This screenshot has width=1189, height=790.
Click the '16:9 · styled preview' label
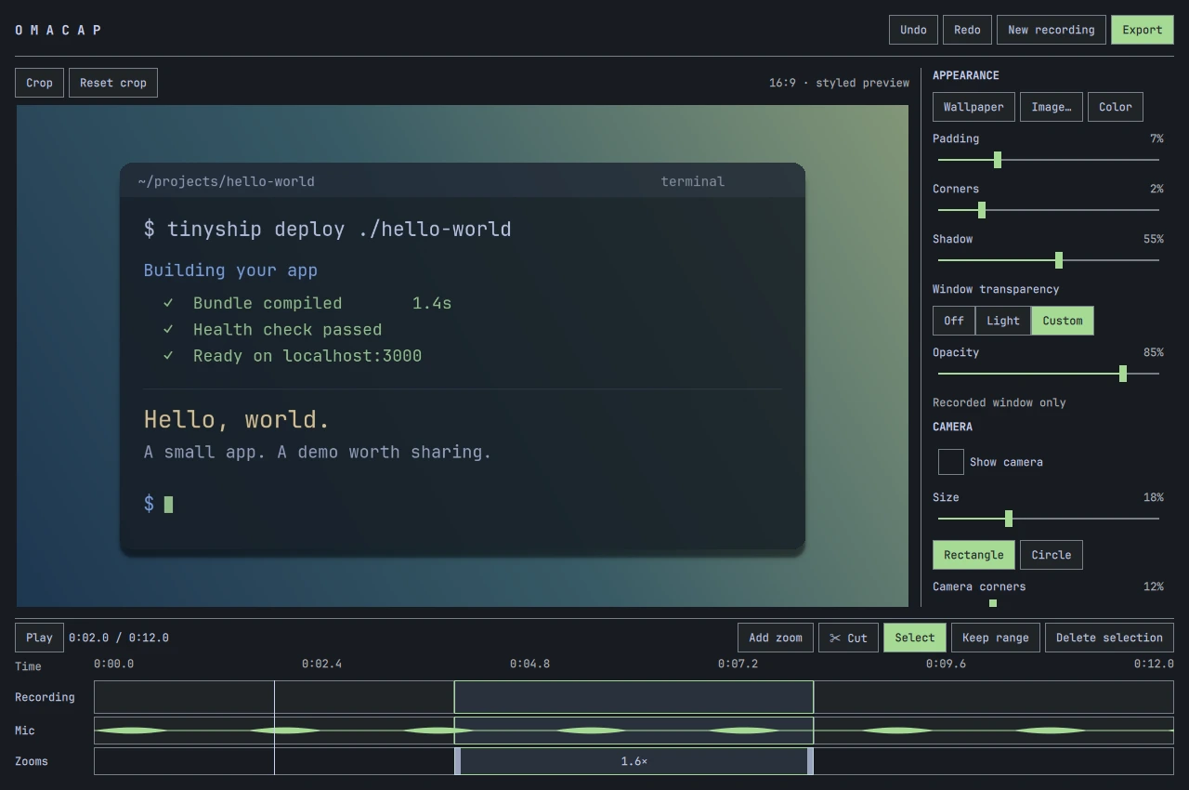tap(839, 83)
